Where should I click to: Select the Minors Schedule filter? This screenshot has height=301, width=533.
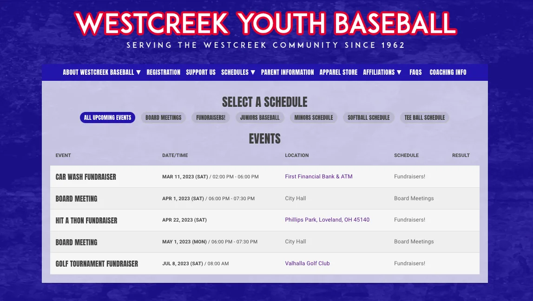click(x=314, y=118)
